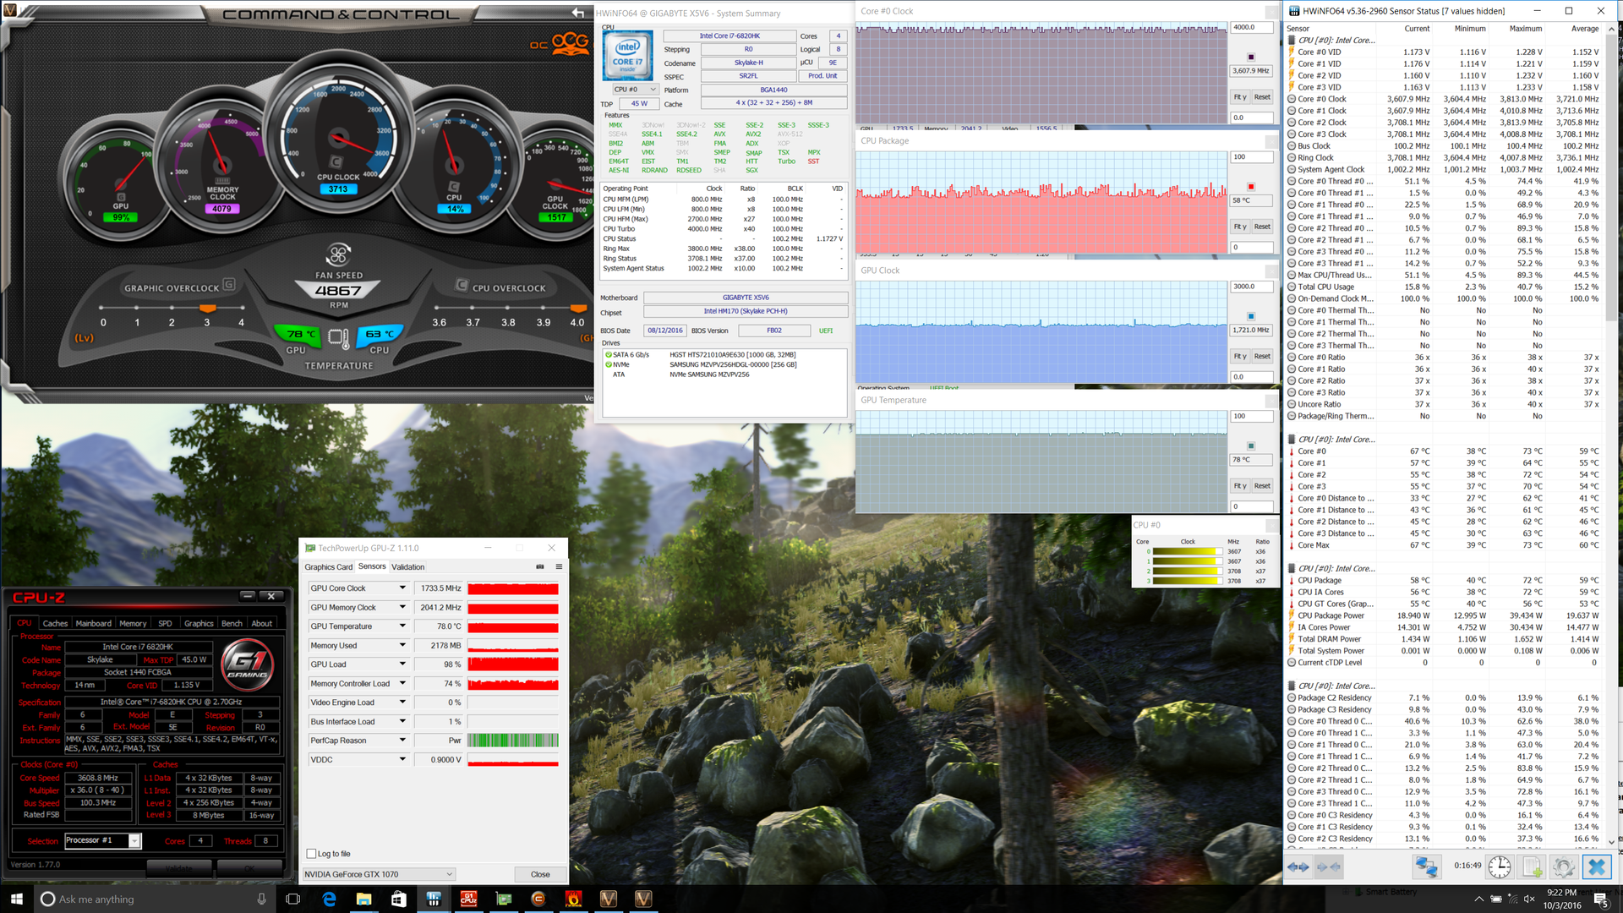Open HWiNFO sensor settings gear icon
This screenshot has height=913, width=1623.
(1564, 867)
